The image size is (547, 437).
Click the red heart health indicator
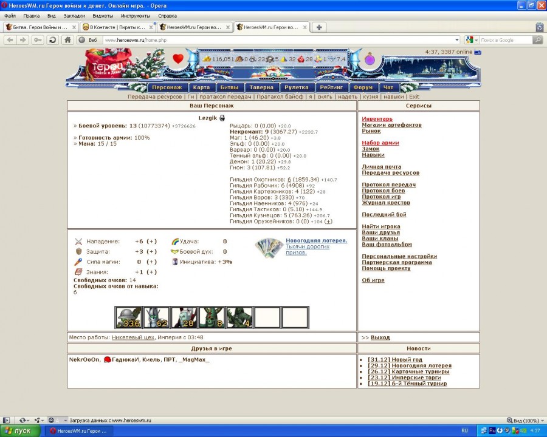(178, 58)
